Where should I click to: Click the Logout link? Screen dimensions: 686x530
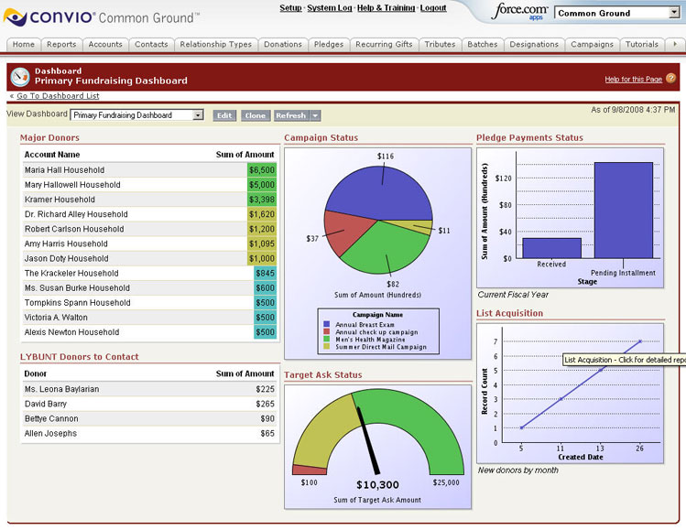[433, 8]
